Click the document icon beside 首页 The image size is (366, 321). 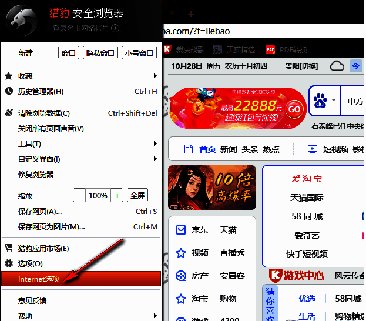pos(189,149)
